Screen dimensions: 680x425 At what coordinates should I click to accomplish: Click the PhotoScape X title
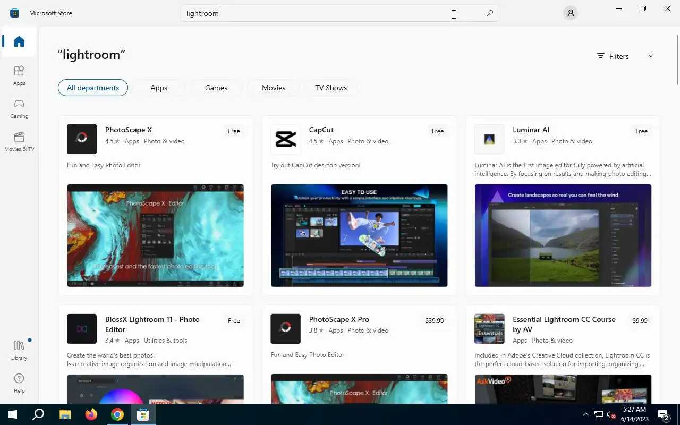pos(129,130)
